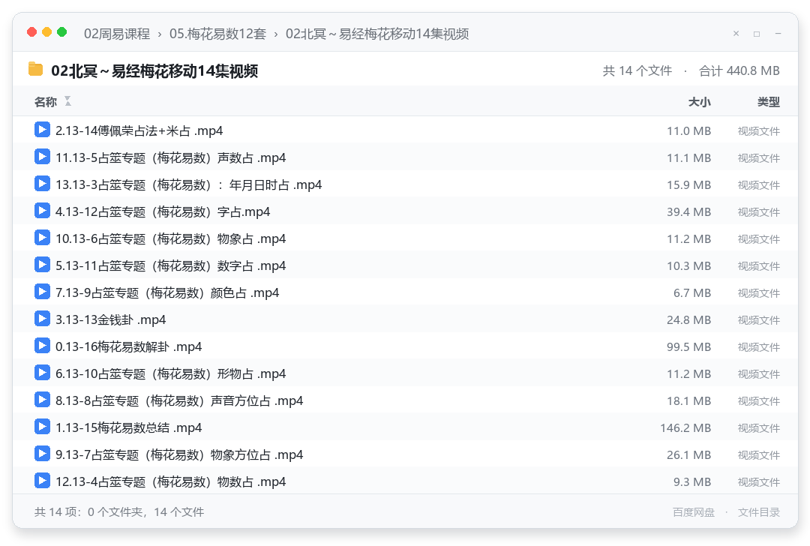Click the 合计 440.8 MB total
The height and width of the screenshot is (546, 810).
pos(739,70)
